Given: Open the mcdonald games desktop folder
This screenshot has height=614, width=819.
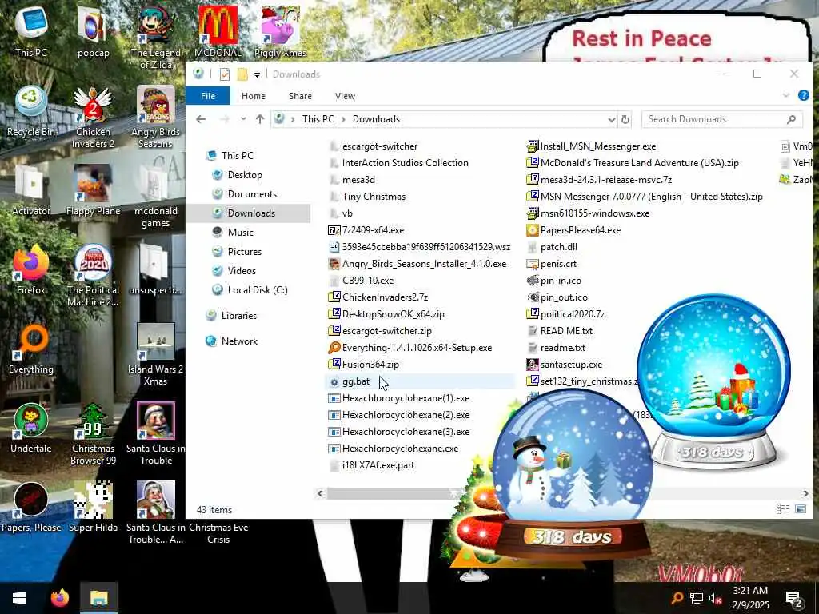Looking at the screenshot, I should [x=156, y=195].
